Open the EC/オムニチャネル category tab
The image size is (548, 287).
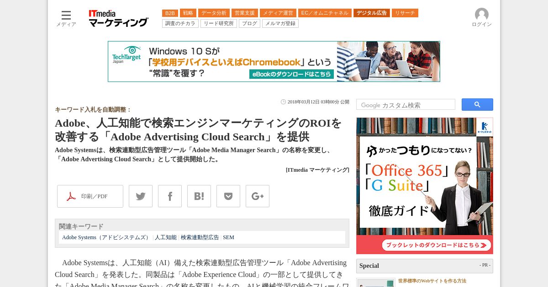pyautogui.click(x=325, y=13)
